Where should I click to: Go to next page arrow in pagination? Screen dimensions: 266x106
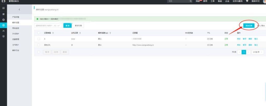[248, 52]
